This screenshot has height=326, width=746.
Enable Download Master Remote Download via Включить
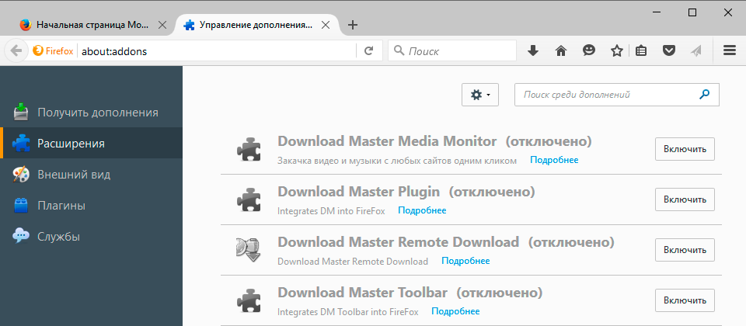tap(685, 250)
